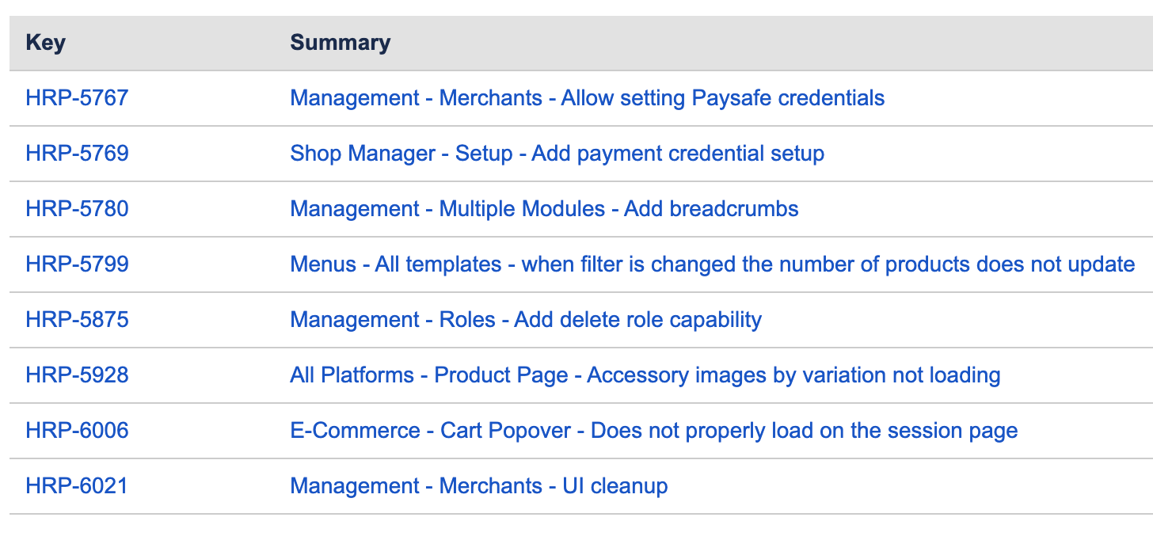Image resolution: width=1153 pixels, height=540 pixels.
Task: Click the HRP-6006 key link
Action: coord(77,431)
